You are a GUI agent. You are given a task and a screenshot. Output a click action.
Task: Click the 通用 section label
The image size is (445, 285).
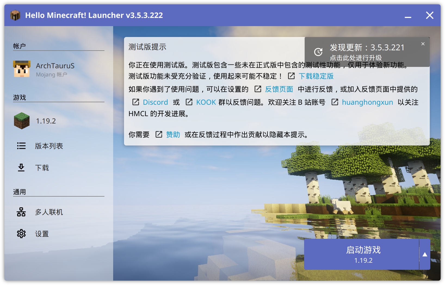tap(19, 192)
